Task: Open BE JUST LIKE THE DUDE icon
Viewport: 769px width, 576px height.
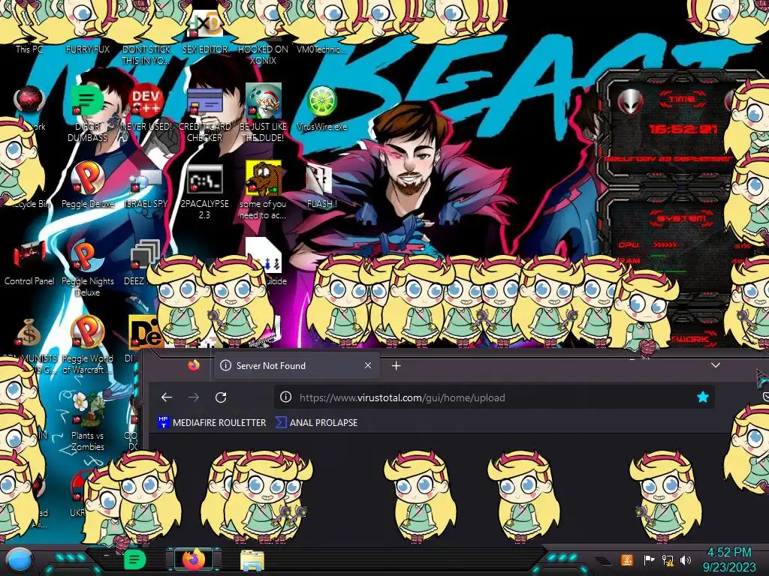Action: pos(263,114)
